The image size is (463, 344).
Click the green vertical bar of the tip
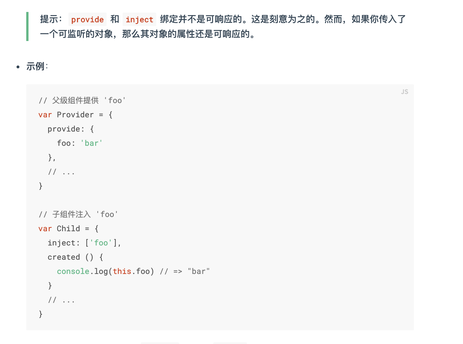coord(27,26)
